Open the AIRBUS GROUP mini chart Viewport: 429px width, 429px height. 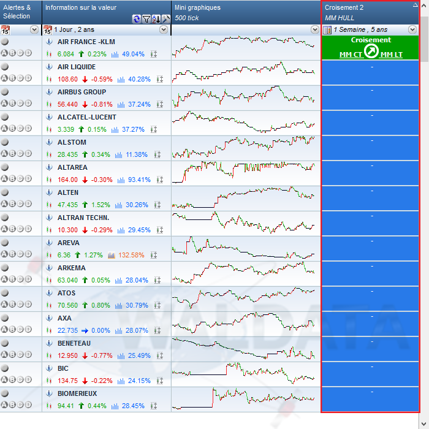(246, 98)
